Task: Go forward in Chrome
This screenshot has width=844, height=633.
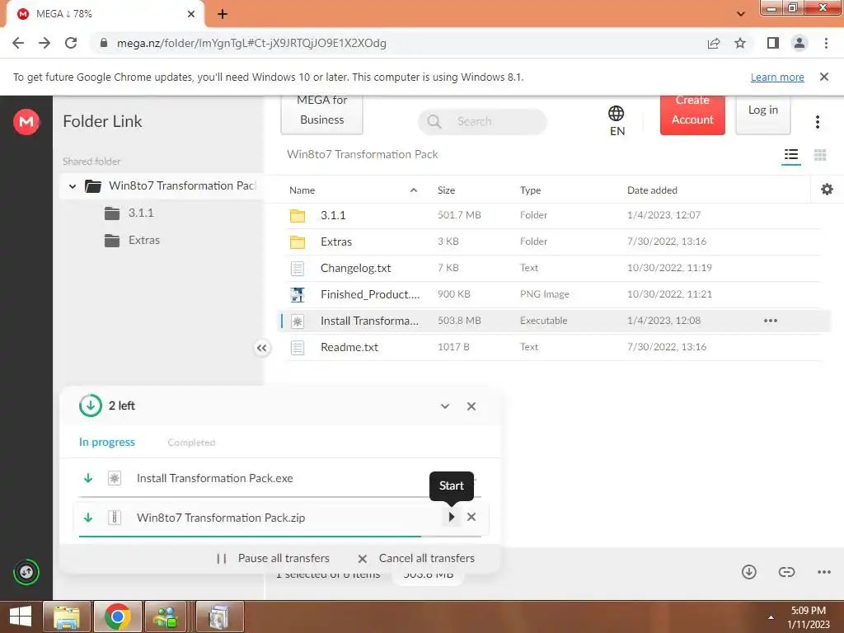Action: click(x=45, y=43)
